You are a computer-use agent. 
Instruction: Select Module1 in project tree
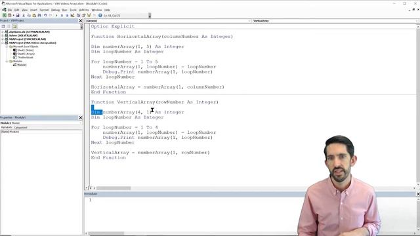coord(22,65)
